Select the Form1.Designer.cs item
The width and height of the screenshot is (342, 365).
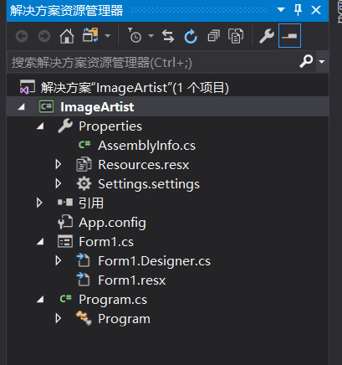pos(154,261)
